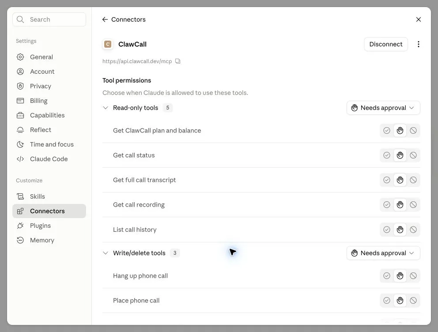Click the Time and focus moon icon
Viewport: 438px width, 332px height.
20,144
